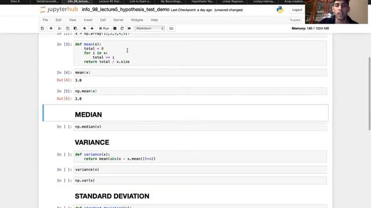Click the page vertical scrollbar
The width and height of the screenshot is (371, 208).
click(x=369, y=94)
